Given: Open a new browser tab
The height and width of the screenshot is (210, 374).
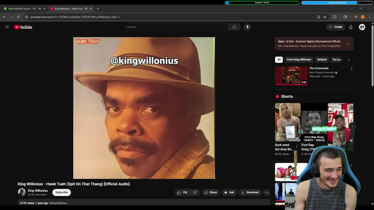Looking at the screenshot, I should coord(98,8).
